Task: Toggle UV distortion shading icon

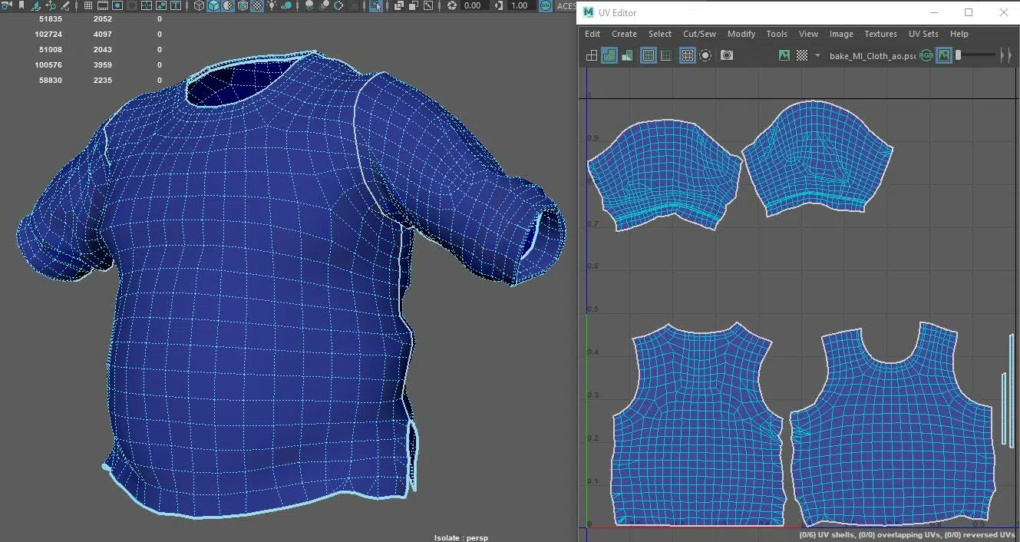Action: click(x=627, y=55)
